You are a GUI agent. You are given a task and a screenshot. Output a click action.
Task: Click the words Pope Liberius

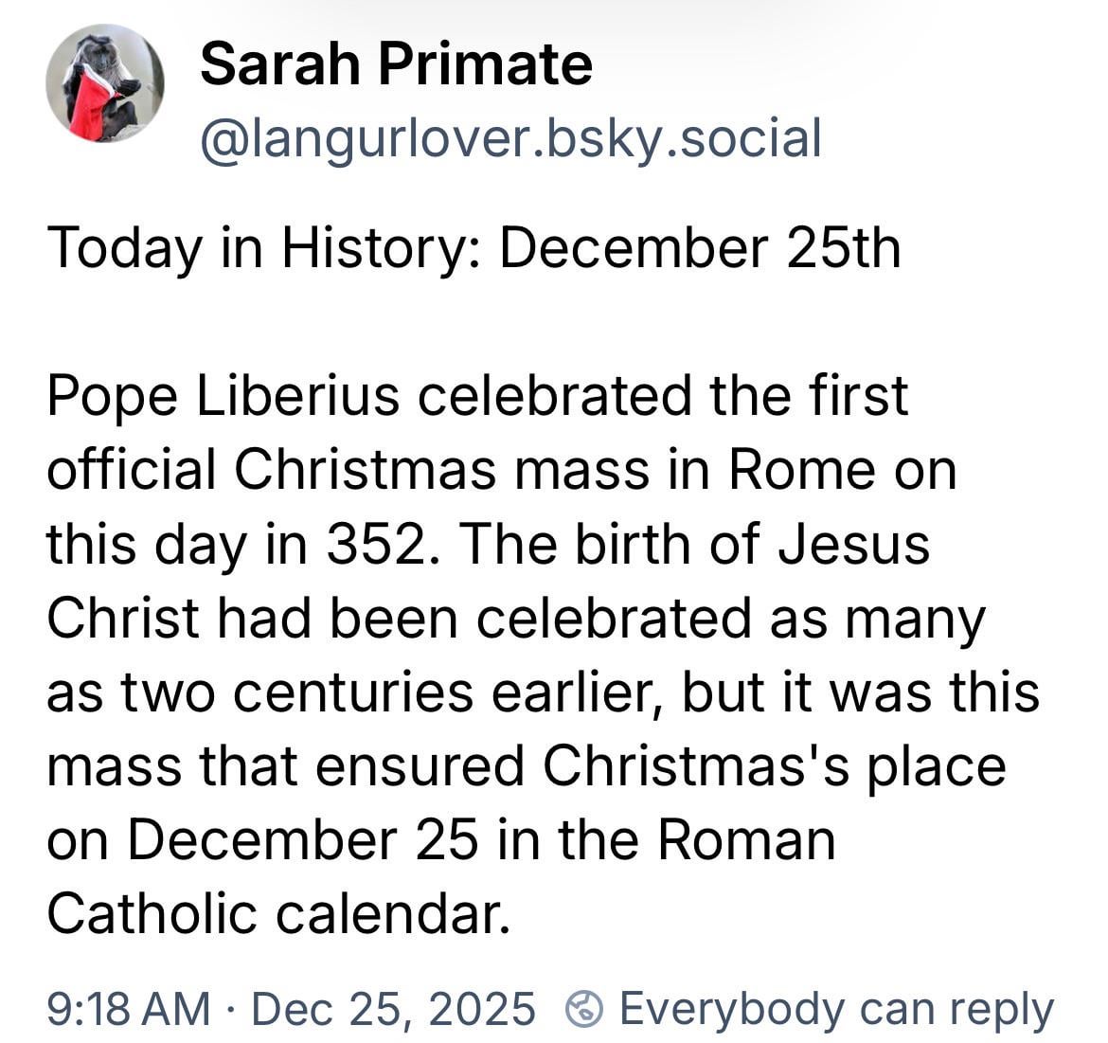pyautogui.click(x=223, y=396)
